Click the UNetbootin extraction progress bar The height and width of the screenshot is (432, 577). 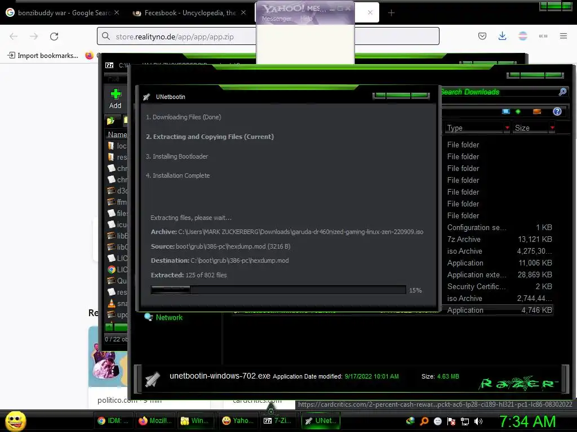click(278, 290)
